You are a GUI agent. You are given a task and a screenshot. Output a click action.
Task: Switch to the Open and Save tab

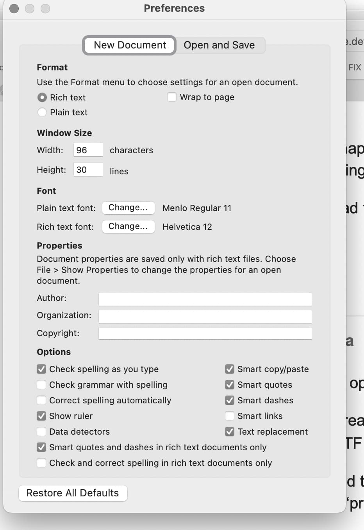pos(219,45)
